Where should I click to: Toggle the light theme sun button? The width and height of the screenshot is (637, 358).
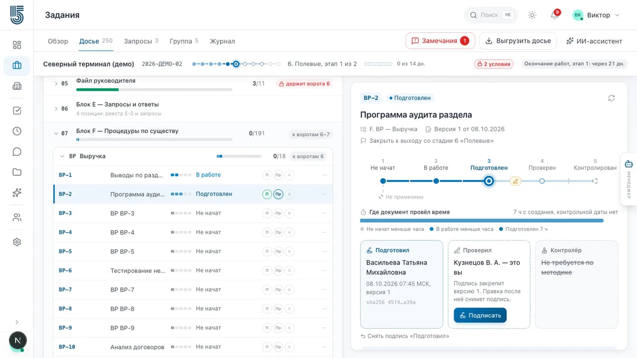(532, 15)
